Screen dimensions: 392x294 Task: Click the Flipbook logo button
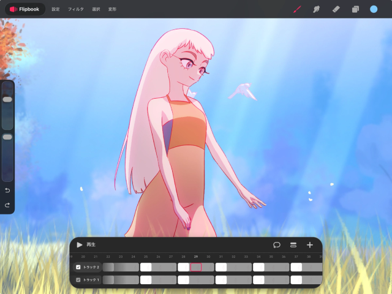25,9
